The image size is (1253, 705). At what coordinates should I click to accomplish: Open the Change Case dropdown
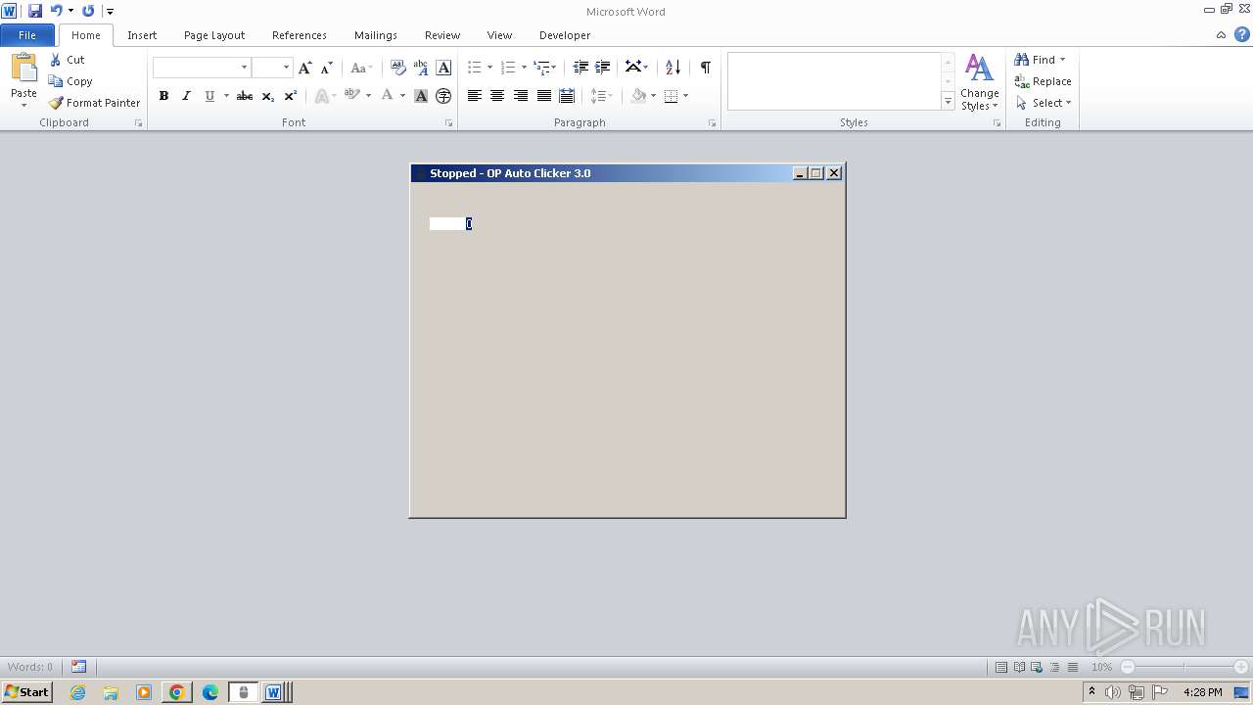point(361,68)
